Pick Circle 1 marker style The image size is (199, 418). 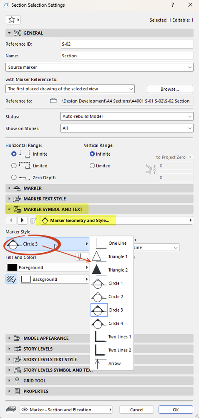click(112, 283)
